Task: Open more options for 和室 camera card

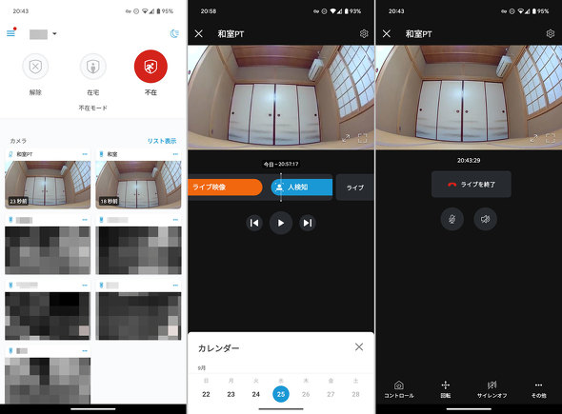Action: 175,154
